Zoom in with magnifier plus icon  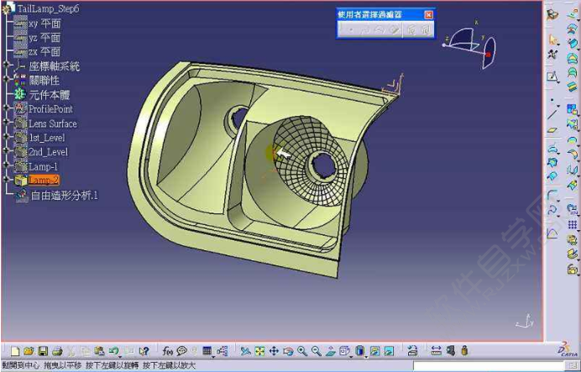coord(302,351)
